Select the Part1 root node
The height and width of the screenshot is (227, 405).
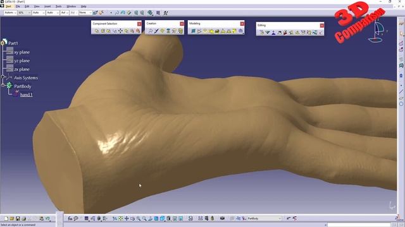(13, 44)
